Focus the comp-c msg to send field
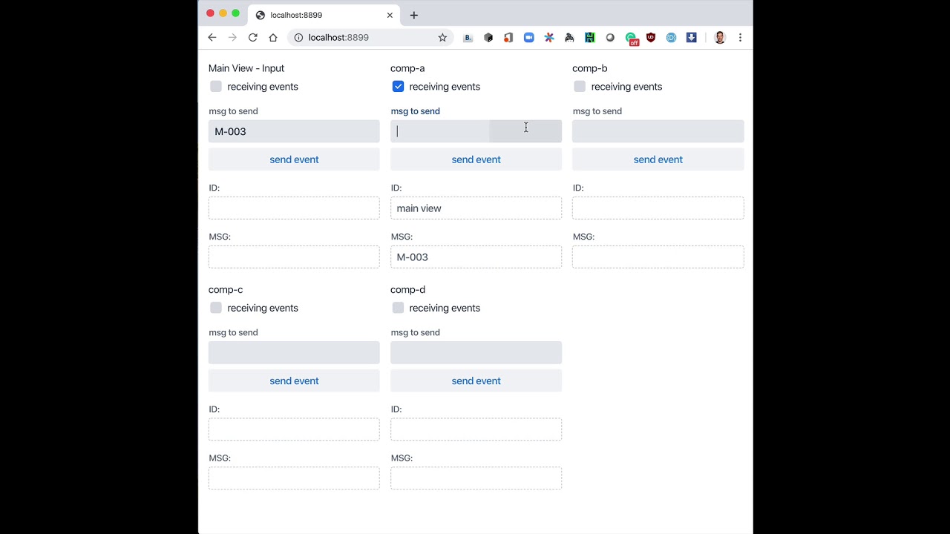 294,352
